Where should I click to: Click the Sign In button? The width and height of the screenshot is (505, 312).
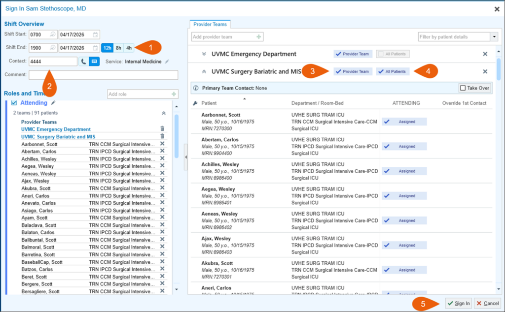(x=458, y=303)
